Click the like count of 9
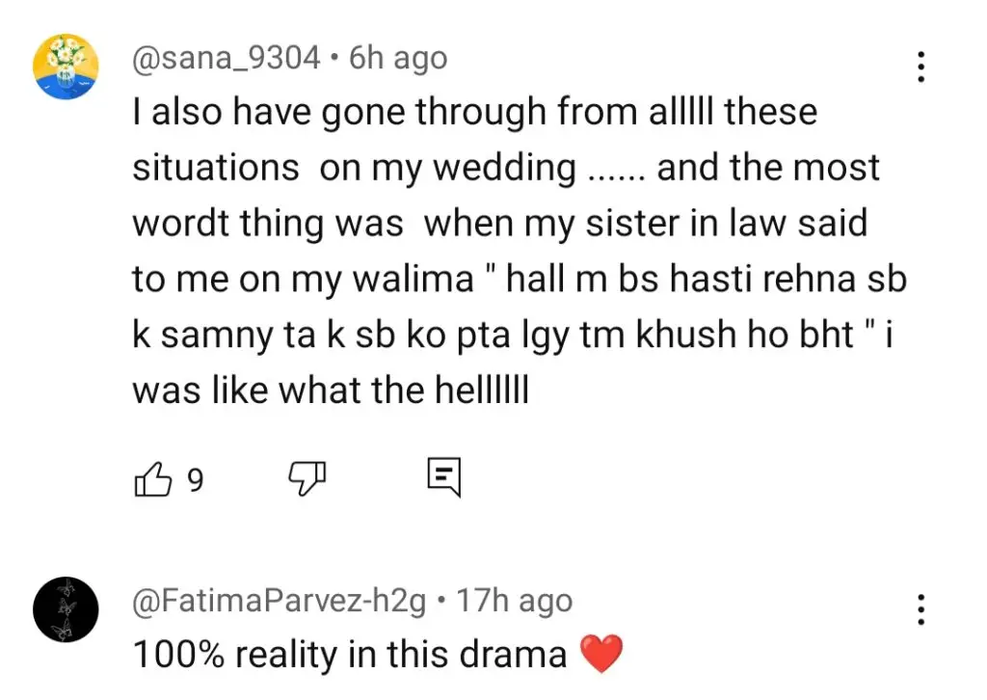This screenshot has width=987, height=700. 195,479
